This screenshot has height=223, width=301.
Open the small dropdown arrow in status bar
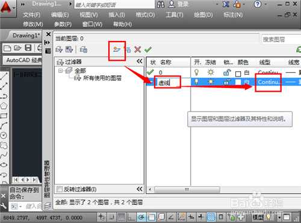279,218
